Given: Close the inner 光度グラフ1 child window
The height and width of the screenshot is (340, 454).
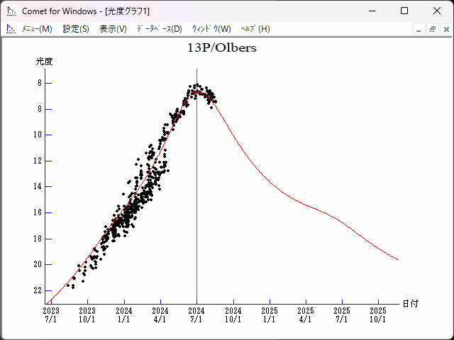Looking at the screenshot, I should tap(446, 29).
